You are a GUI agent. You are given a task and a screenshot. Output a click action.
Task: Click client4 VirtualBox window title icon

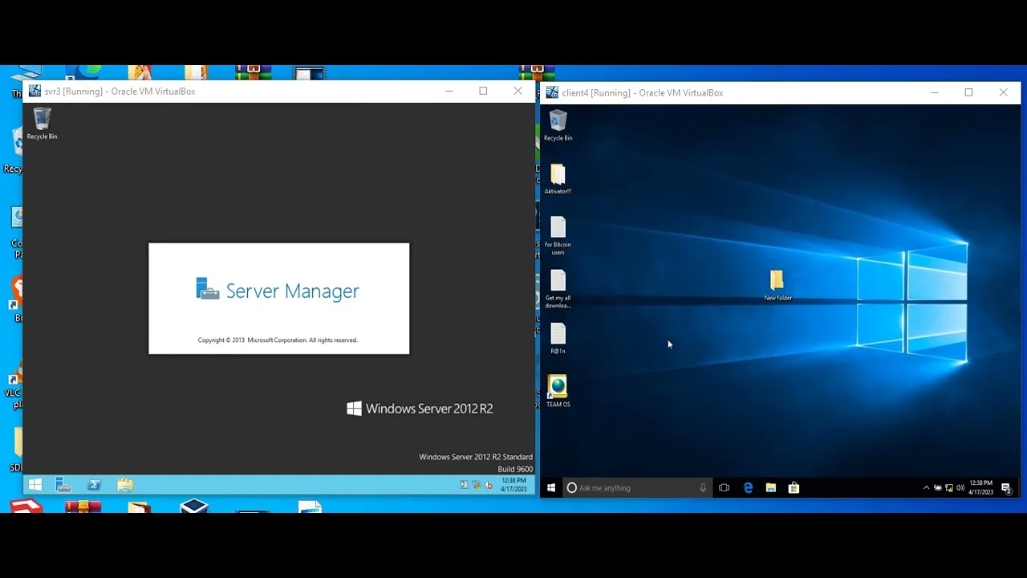[552, 92]
